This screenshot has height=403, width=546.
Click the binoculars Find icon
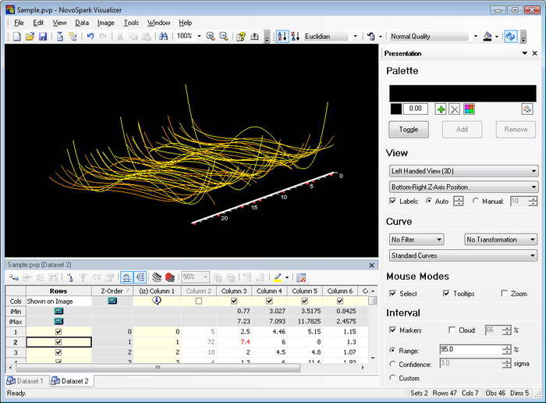(163, 36)
